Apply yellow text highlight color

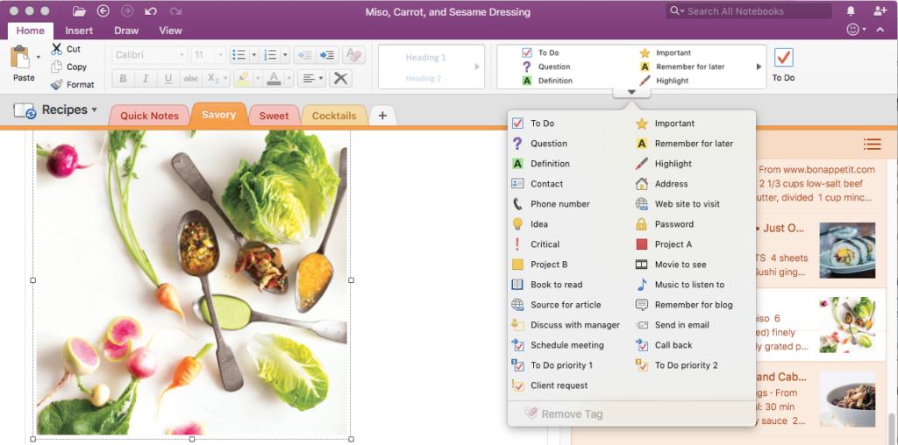click(243, 78)
